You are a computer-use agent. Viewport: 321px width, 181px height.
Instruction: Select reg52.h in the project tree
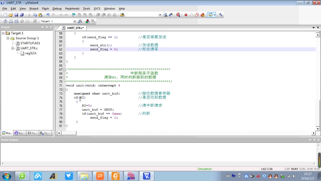(x=31, y=53)
